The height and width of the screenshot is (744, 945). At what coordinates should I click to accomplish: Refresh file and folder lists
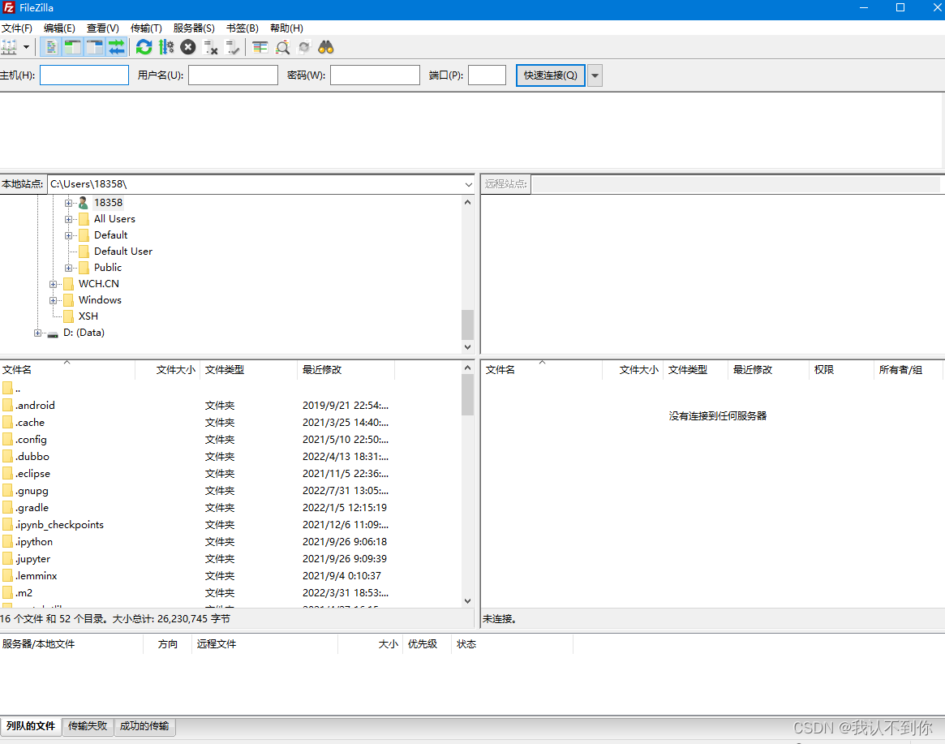pos(144,47)
